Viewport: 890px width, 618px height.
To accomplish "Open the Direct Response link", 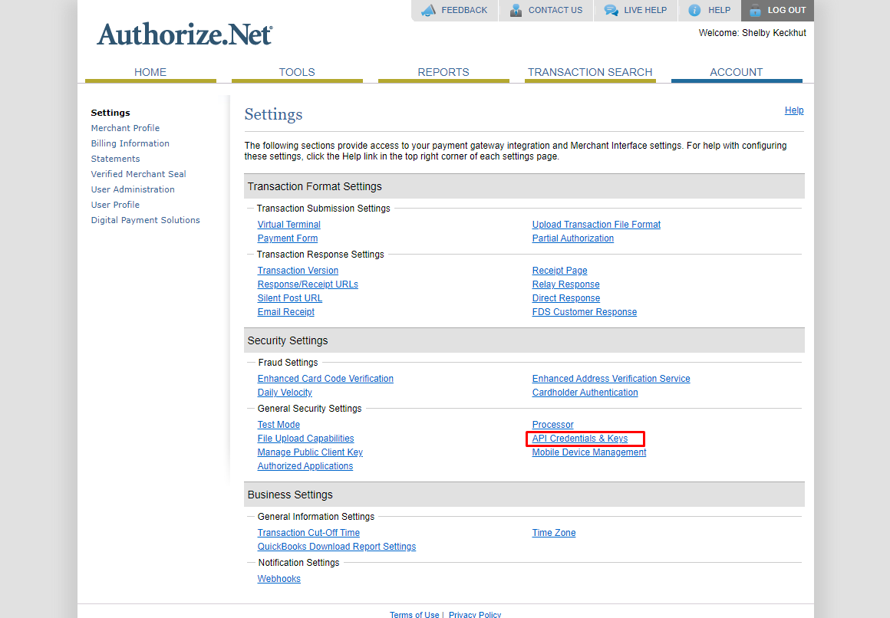I will pos(566,298).
